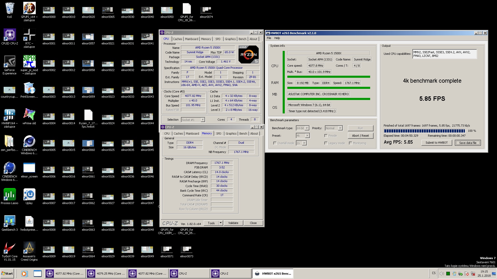Click the benchmark progress bar at 100%
The image size is (497, 279).
(424, 131)
